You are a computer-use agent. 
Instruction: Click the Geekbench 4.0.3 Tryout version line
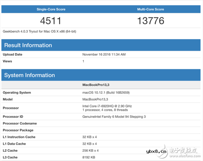coord(39,32)
